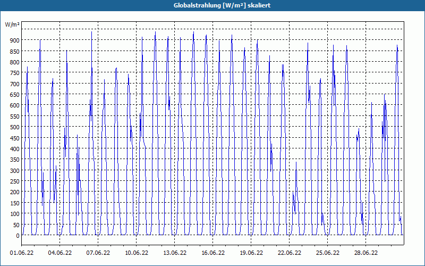Select the 01.06.22 date label

click(22, 253)
